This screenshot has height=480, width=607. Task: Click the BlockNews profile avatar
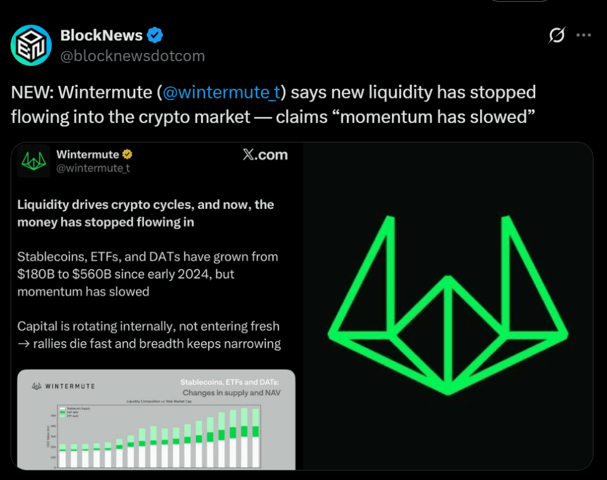(31, 45)
